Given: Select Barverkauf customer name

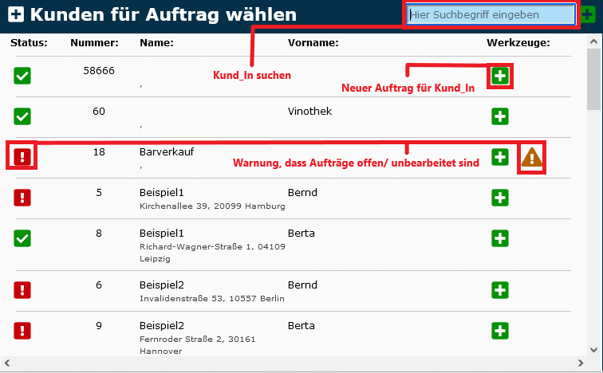Looking at the screenshot, I should point(167,151).
